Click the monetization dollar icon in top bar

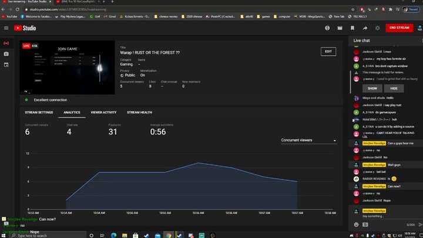[327, 28]
